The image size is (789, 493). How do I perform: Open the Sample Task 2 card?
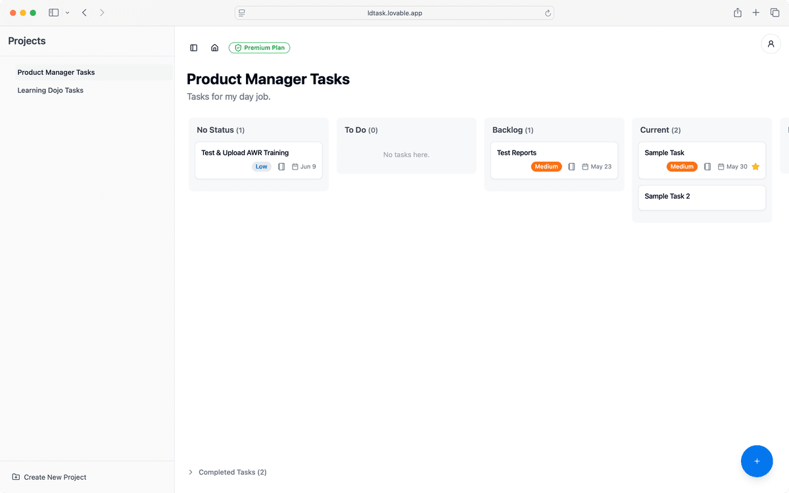point(702,198)
